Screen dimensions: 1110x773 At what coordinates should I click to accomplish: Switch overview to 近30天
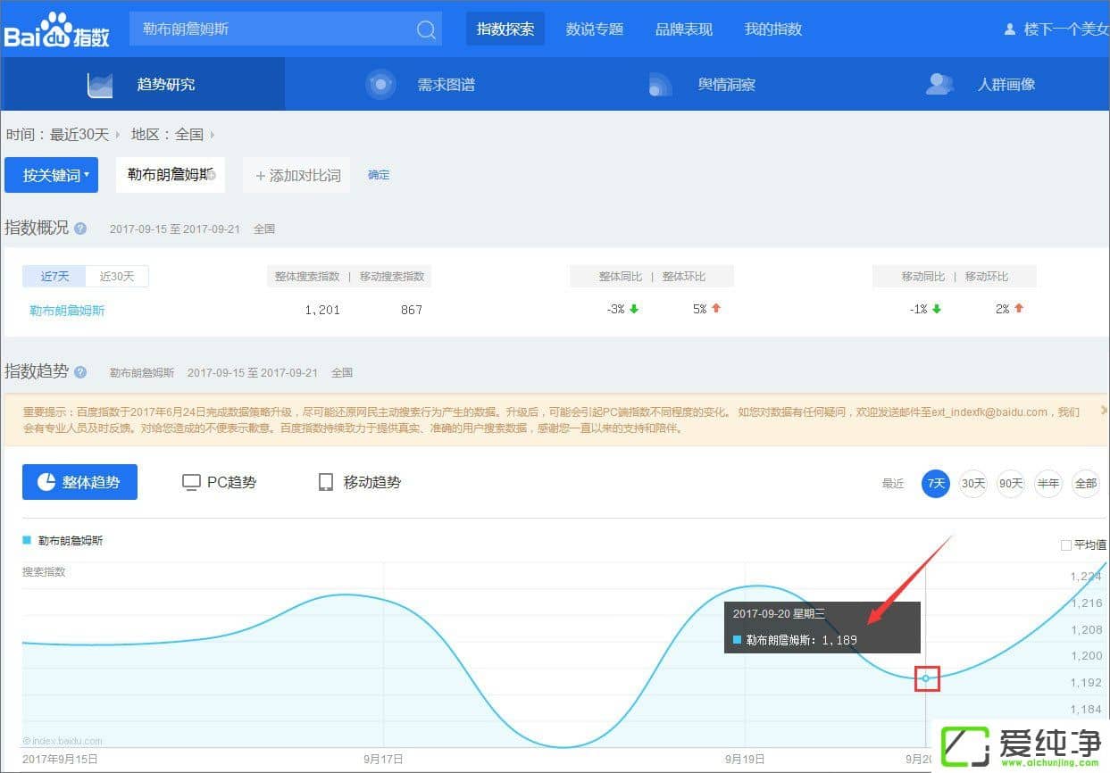coord(117,276)
